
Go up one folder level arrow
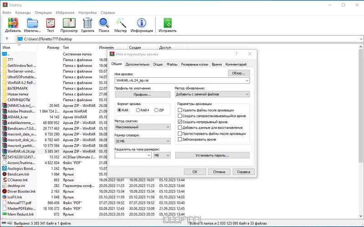coord(7,39)
